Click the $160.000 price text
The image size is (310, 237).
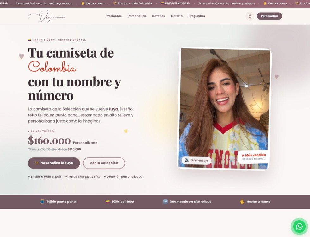(49, 140)
